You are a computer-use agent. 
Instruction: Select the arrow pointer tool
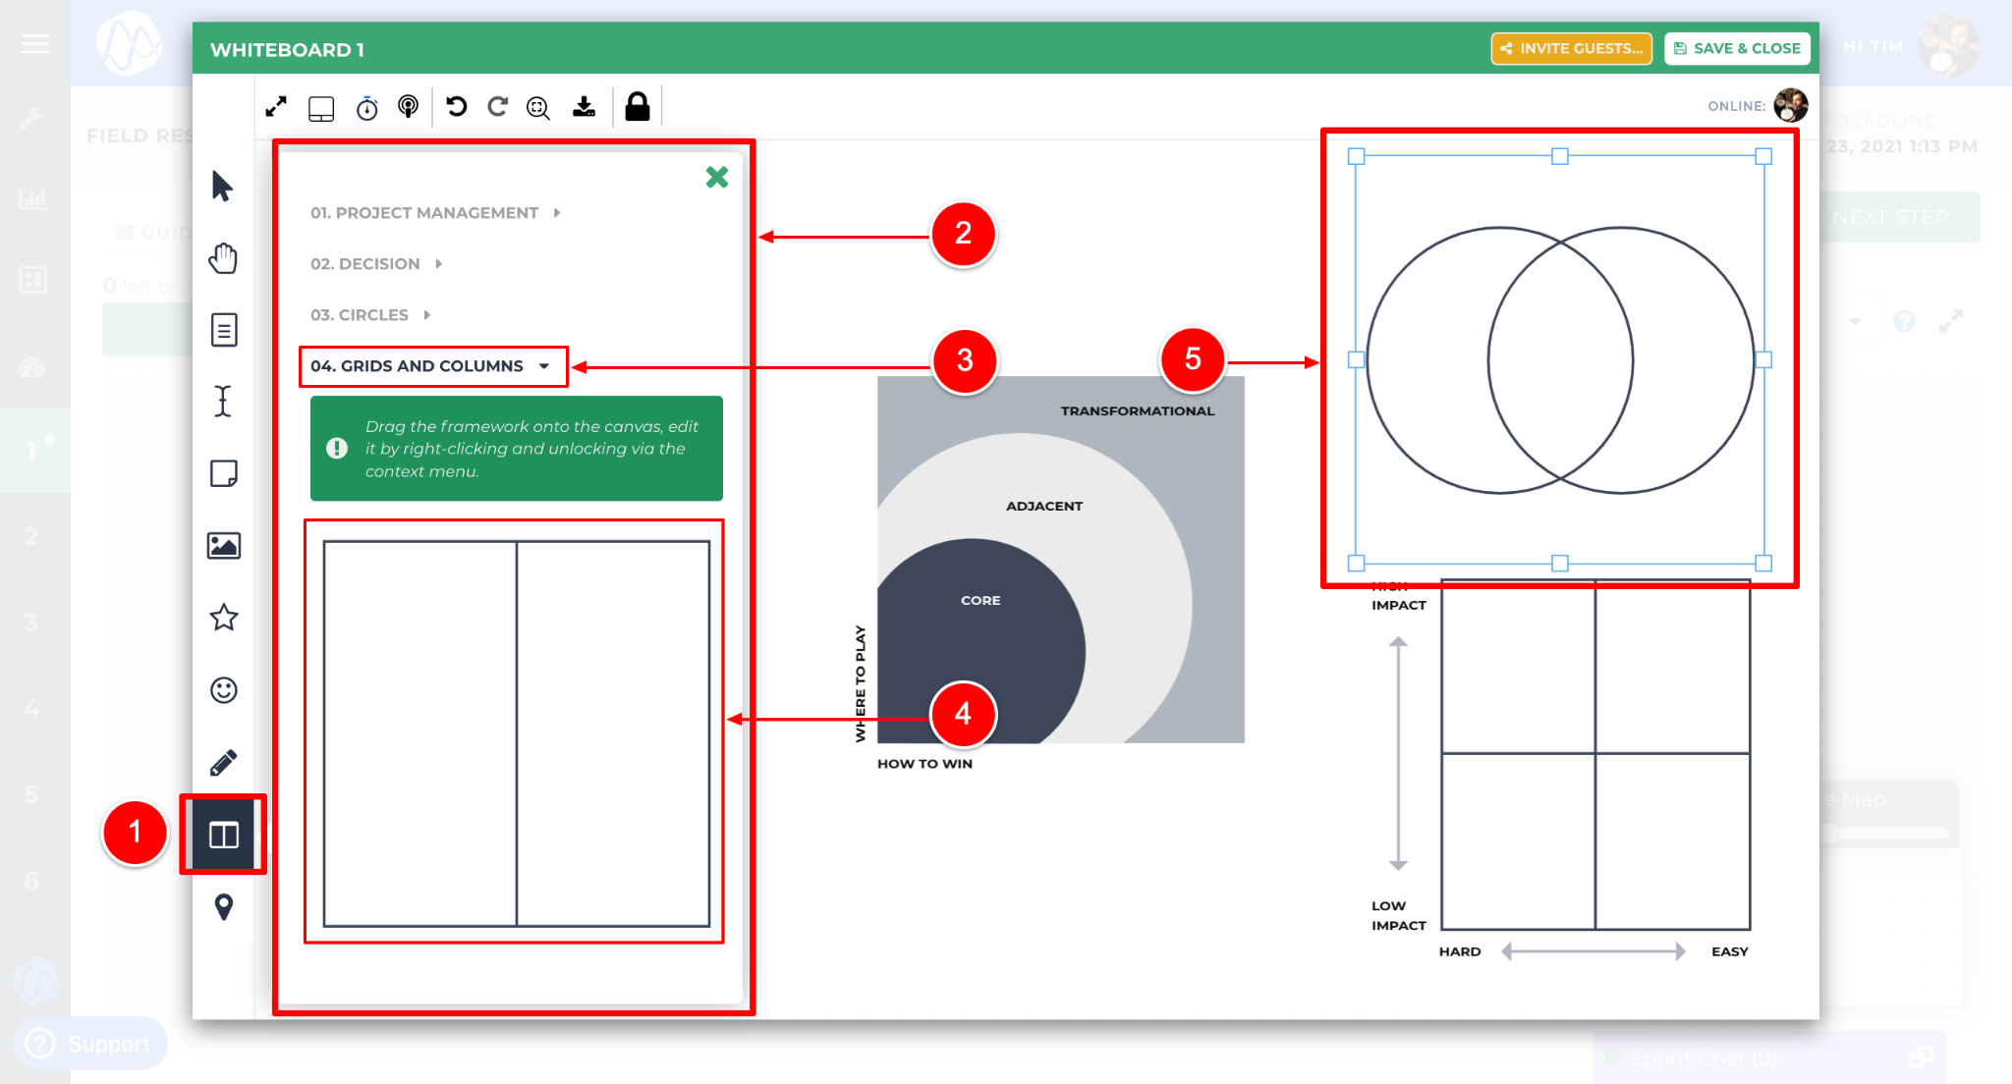point(222,186)
